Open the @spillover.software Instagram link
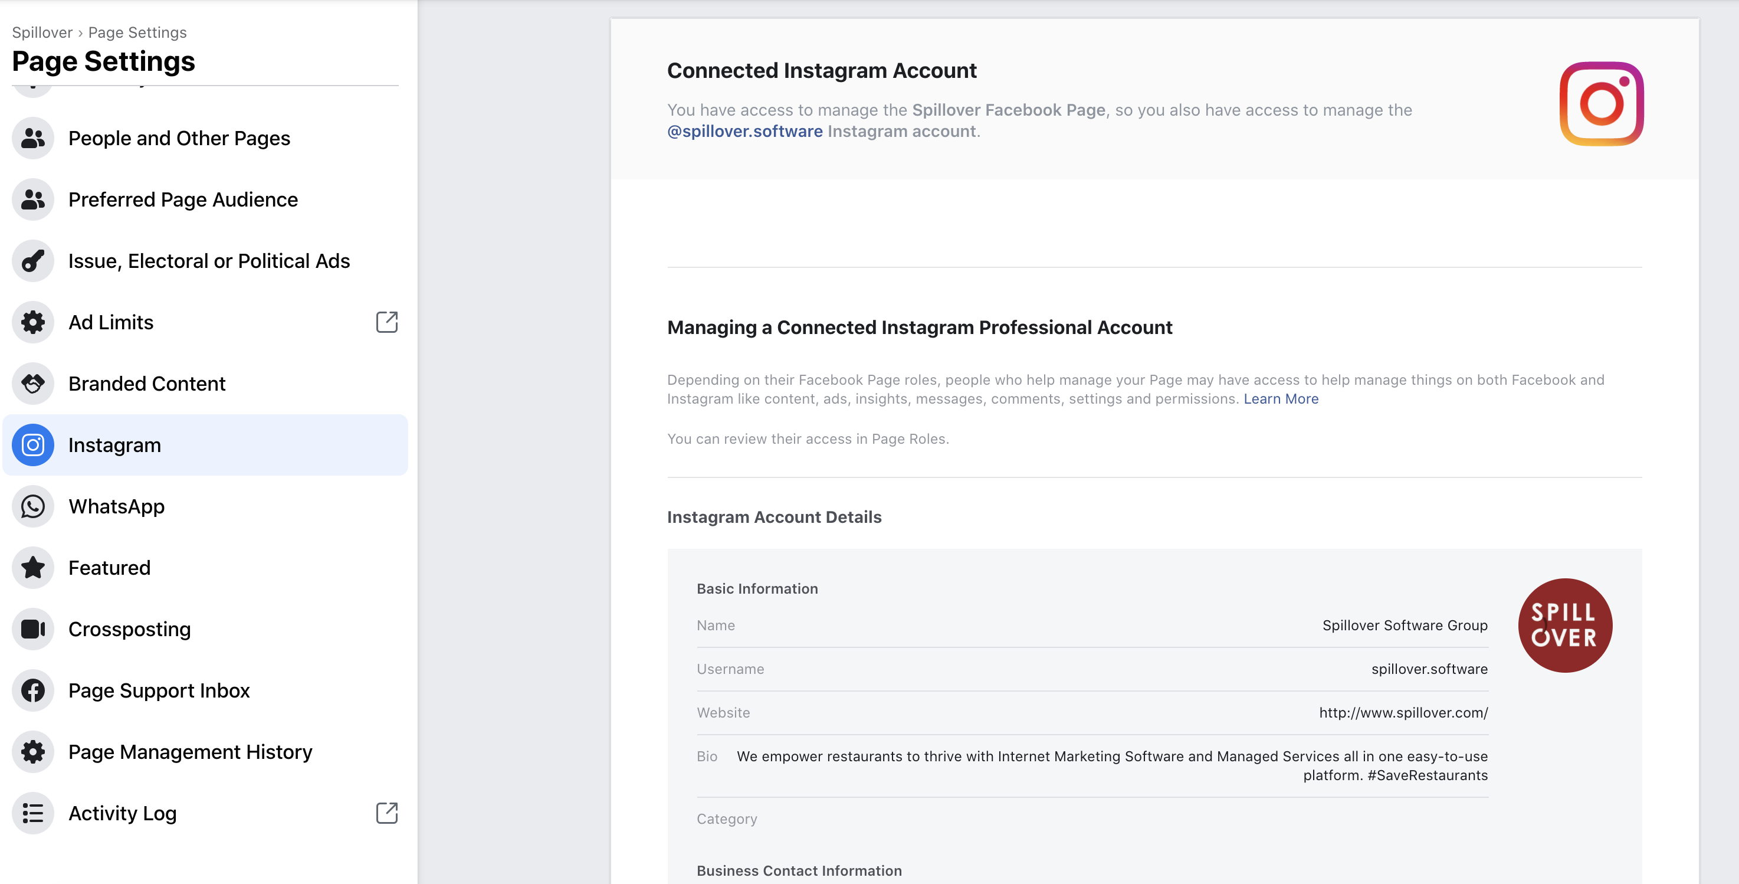Image resolution: width=1739 pixels, height=884 pixels. (744, 131)
